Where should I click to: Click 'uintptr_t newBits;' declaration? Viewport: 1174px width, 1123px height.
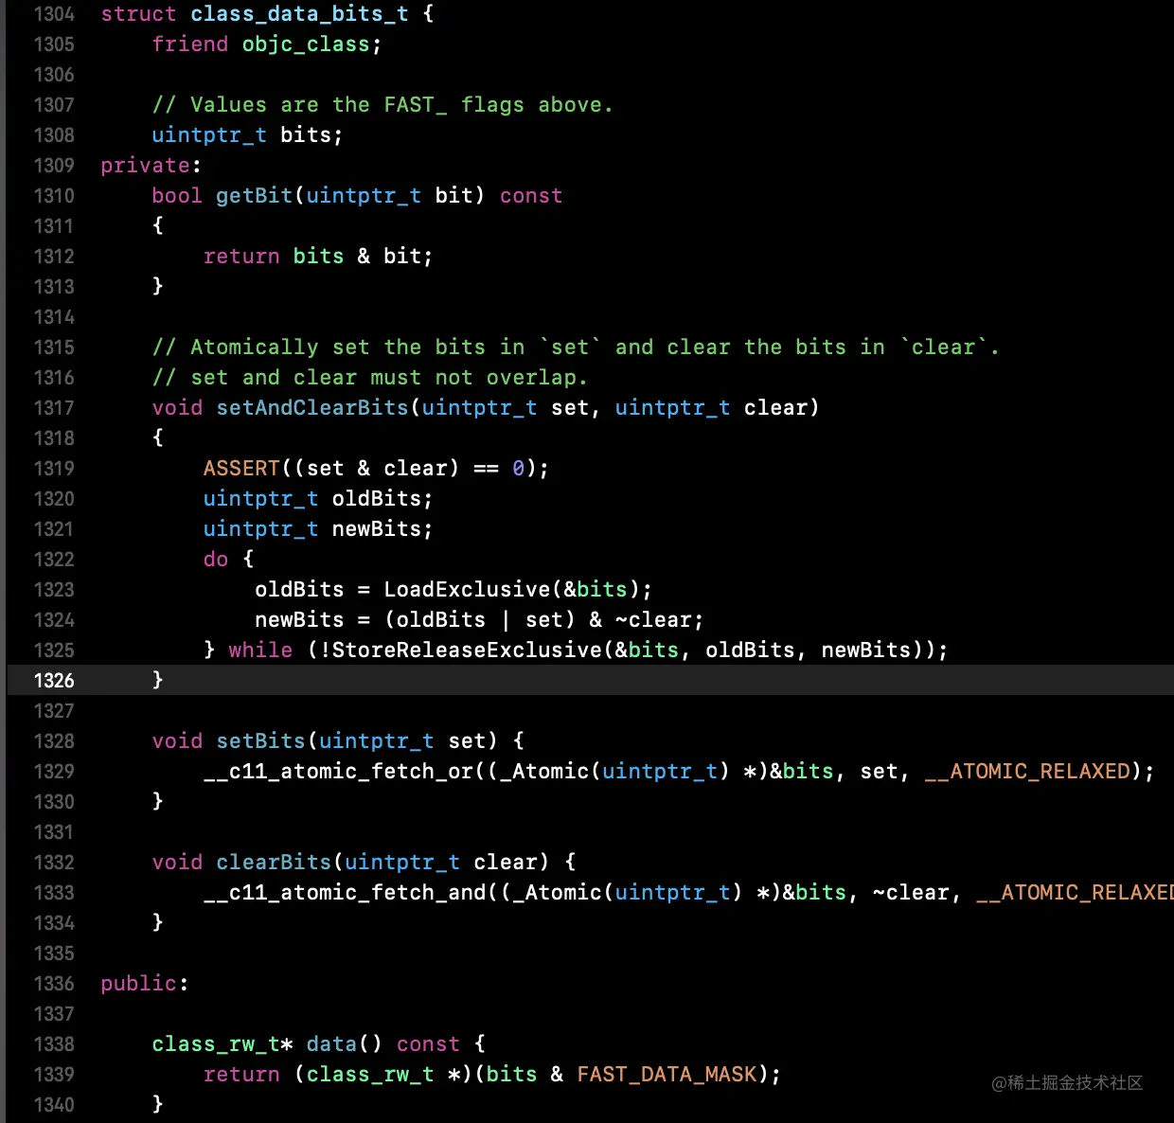coord(318,529)
